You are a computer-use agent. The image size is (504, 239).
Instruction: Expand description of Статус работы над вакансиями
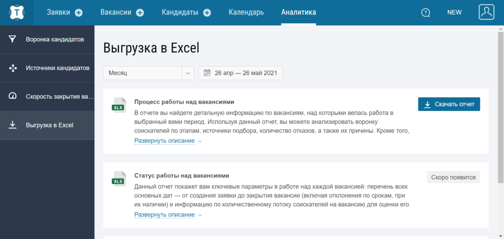pos(164,215)
